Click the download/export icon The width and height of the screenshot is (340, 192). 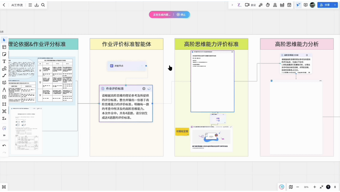37,5
